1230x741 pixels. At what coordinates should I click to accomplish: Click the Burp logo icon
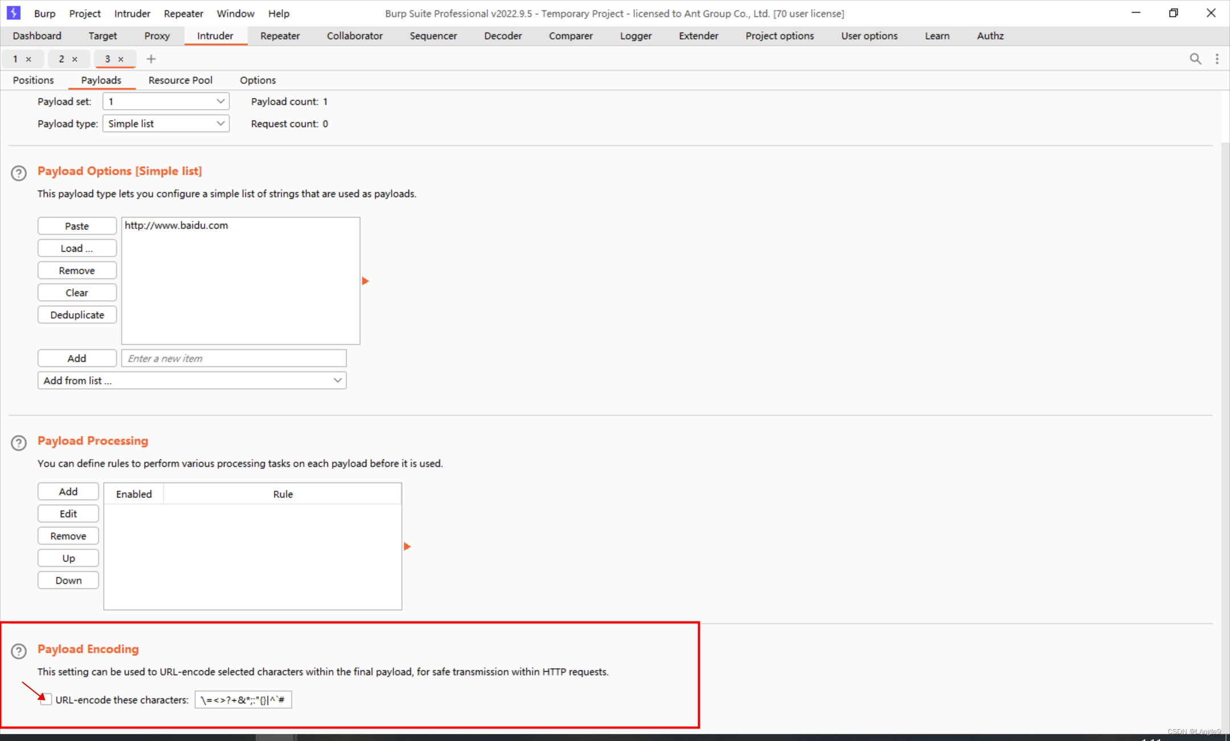14,13
